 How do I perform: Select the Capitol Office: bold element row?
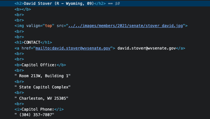40,65
